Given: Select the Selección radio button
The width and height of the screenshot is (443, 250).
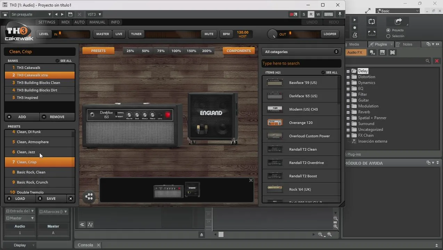Looking at the screenshot, I should coord(388,36).
